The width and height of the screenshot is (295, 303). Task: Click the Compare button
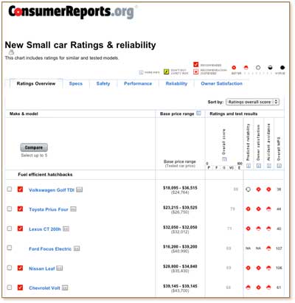coord(34,147)
